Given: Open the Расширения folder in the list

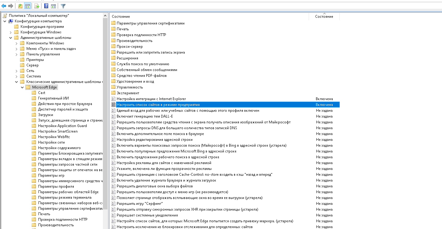Looking at the screenshot, I should click(127, 58).
